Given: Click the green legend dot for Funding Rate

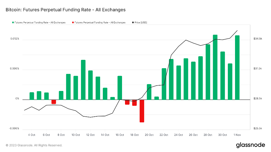Looking at the screenshot, I should 13,22.
